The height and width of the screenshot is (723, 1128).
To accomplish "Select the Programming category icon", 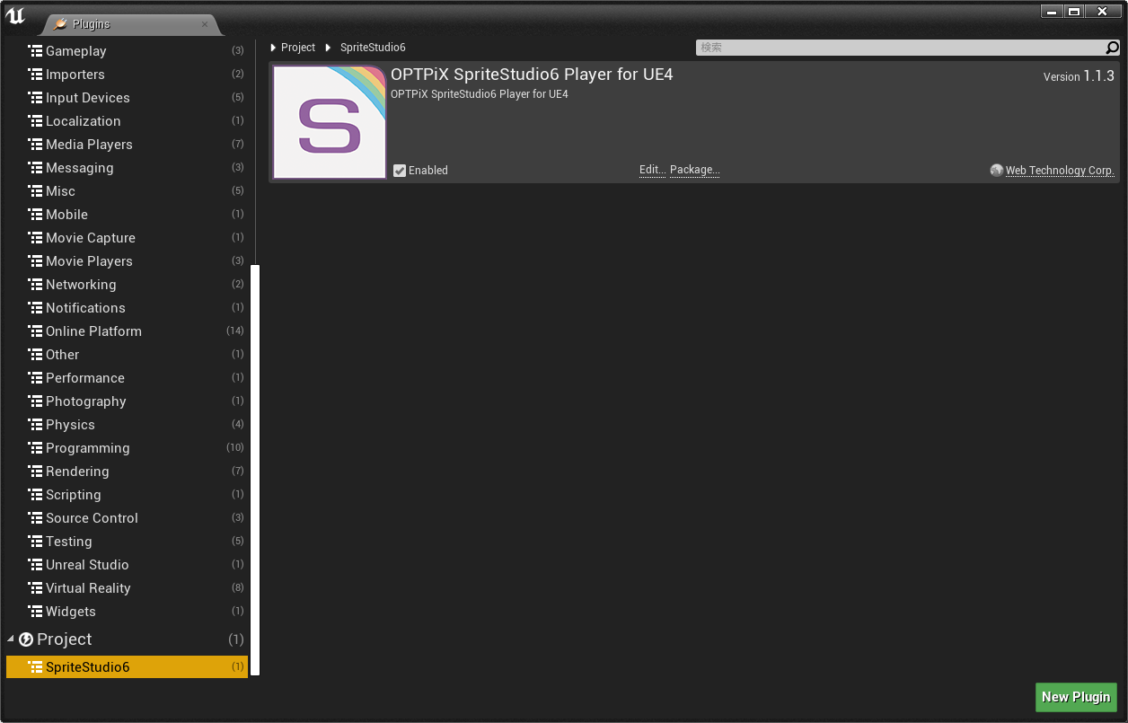I will (x=35, y=448).
